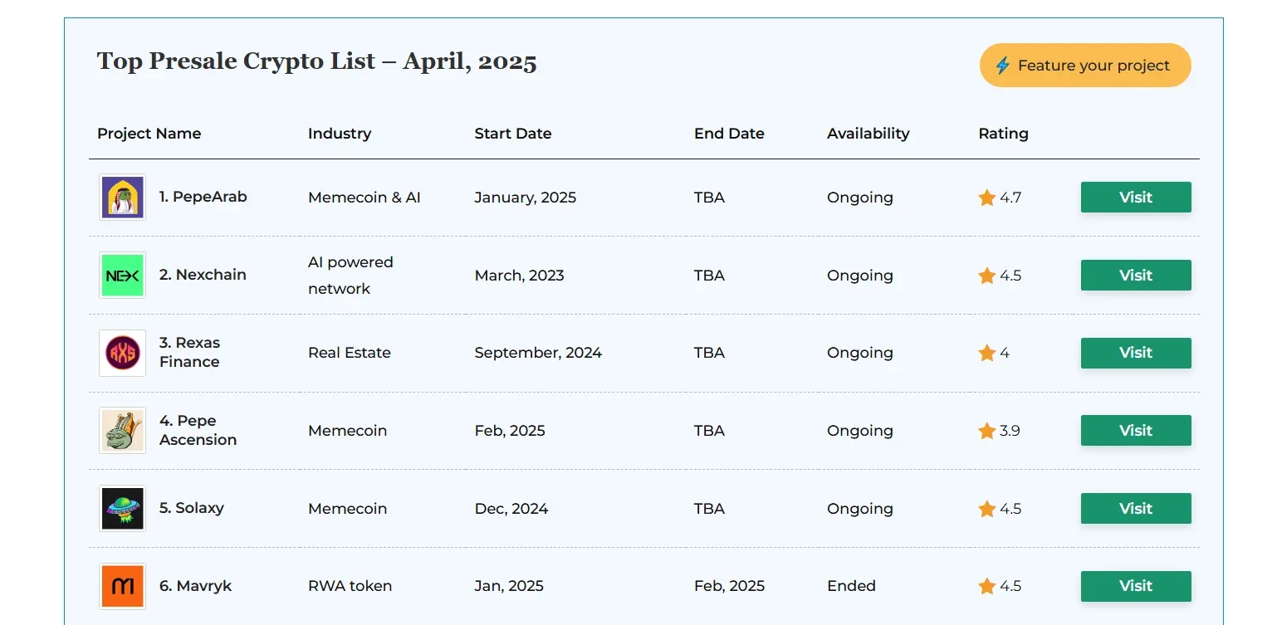Click the lightning bolt icon
Viewport: 1282px width, 625px height.
1002,66
